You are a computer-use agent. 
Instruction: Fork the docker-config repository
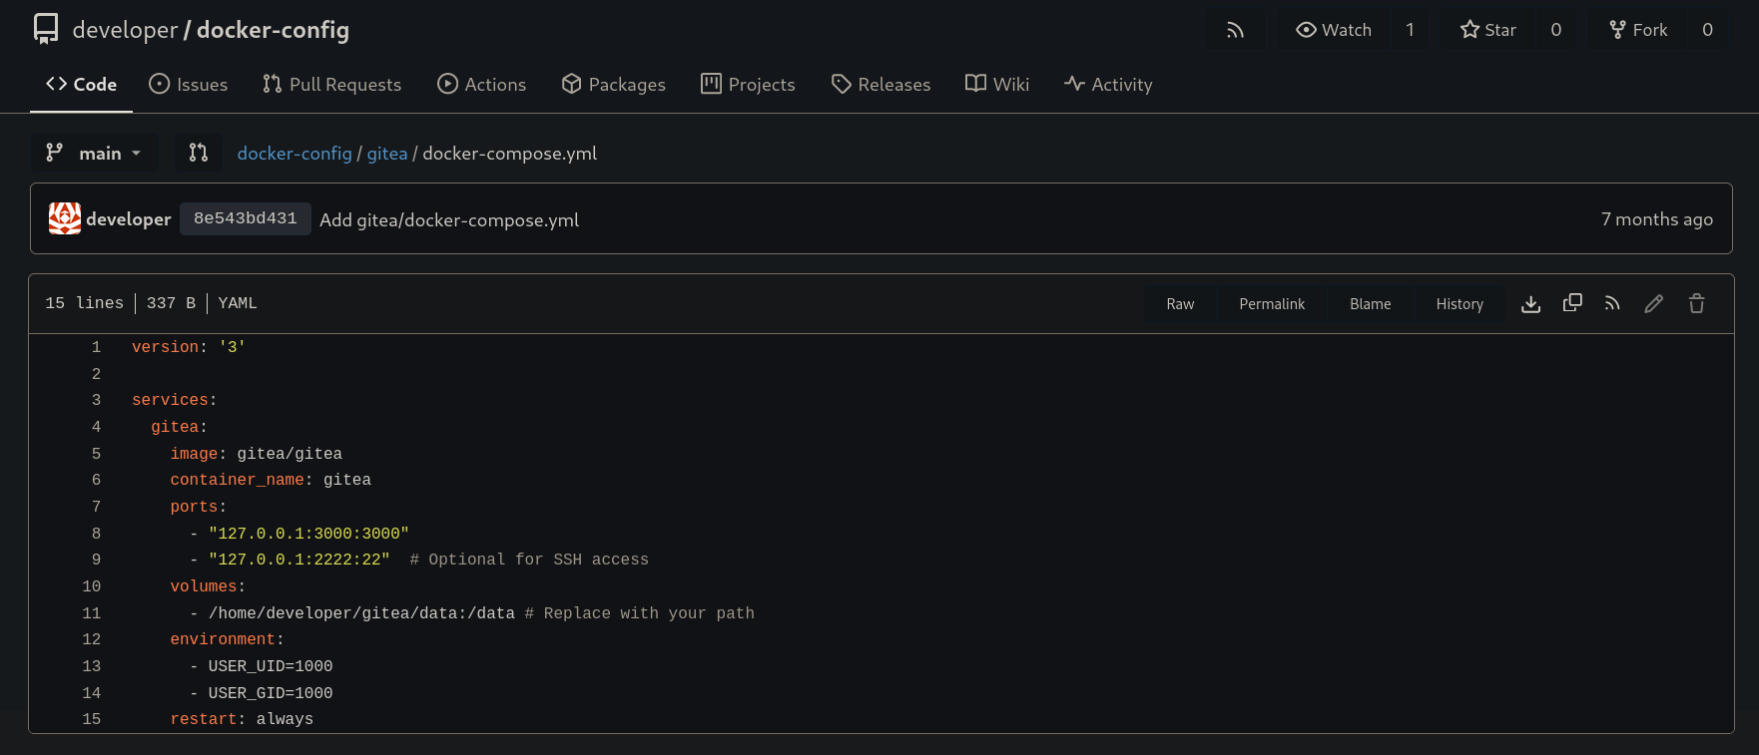tap(1639, 30)
